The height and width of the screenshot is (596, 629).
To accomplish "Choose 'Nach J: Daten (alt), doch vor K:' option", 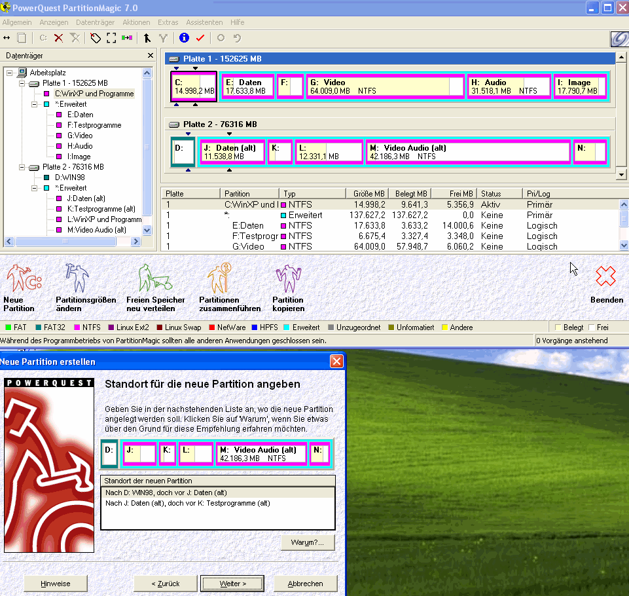I will 218,503.
